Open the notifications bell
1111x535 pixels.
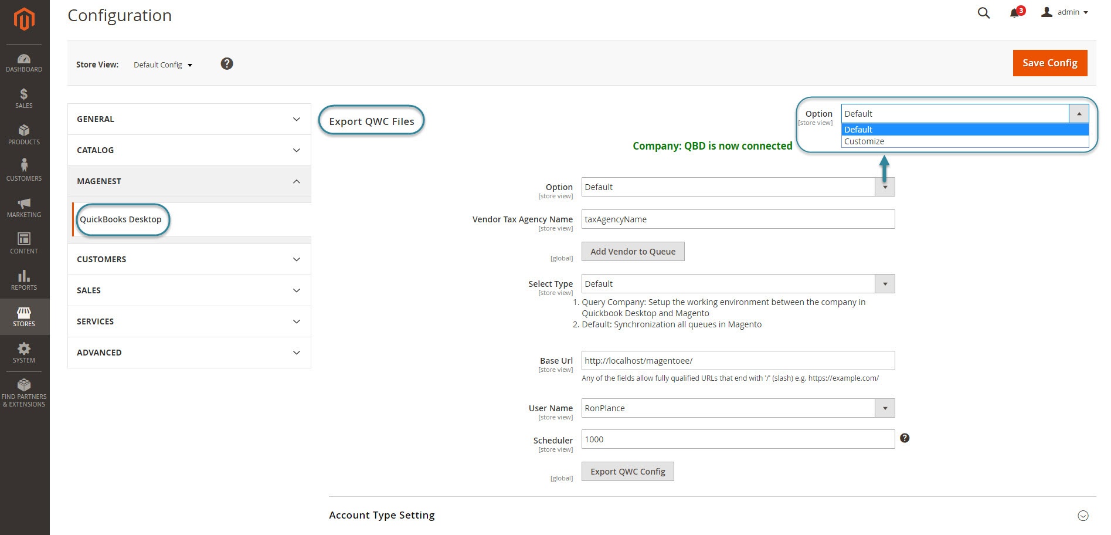click(1014, 13)
